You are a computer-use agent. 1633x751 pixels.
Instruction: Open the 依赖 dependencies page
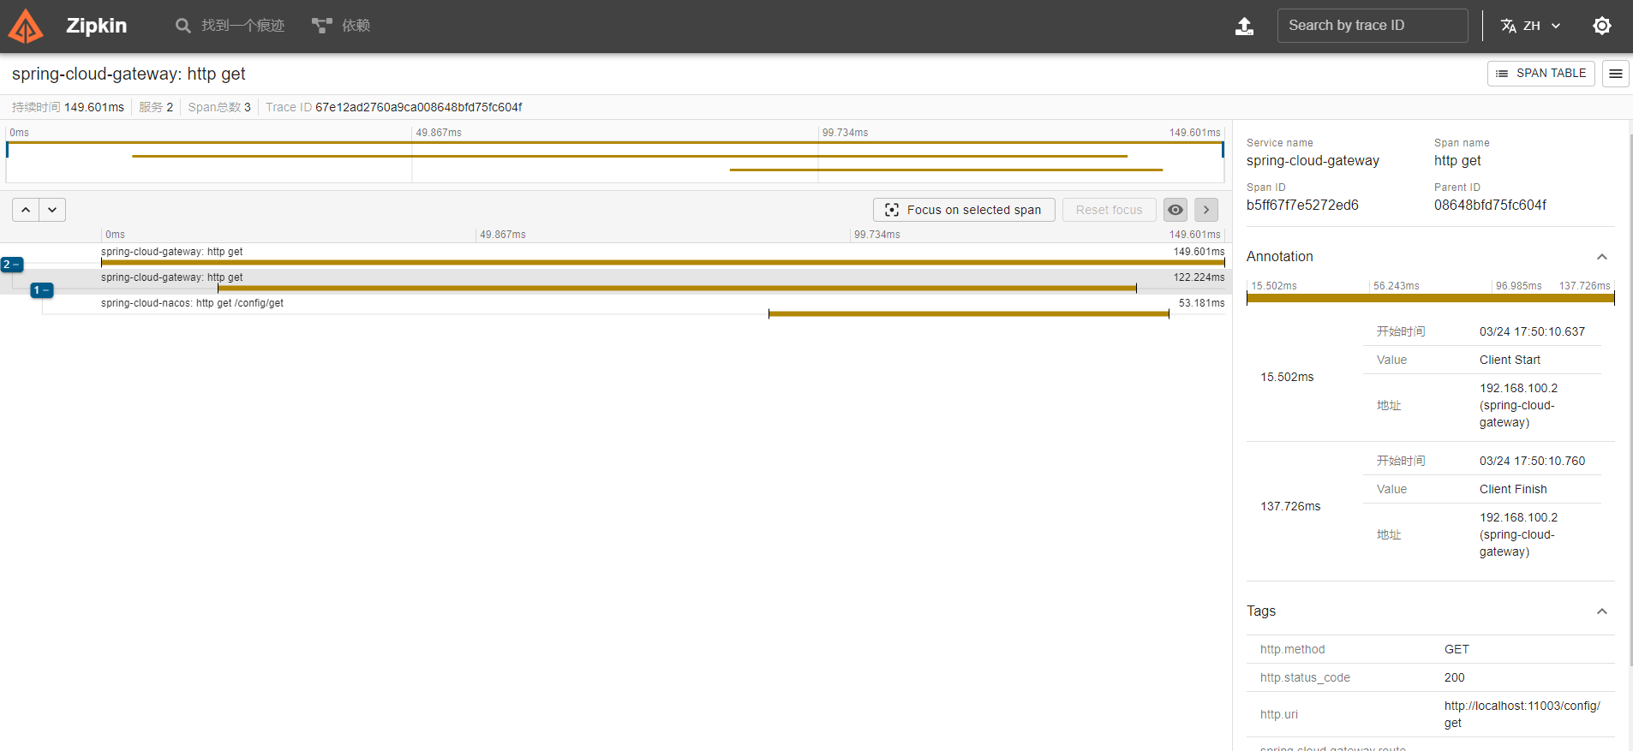pos(341,26)
